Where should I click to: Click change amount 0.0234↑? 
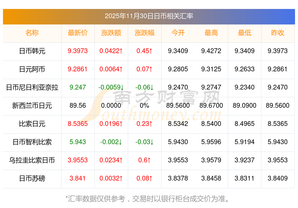(x=111, y=160)
